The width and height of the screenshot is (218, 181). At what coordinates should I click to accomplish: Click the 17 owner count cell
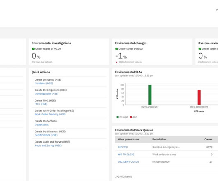pyautogui.click(x=211, y=162)
